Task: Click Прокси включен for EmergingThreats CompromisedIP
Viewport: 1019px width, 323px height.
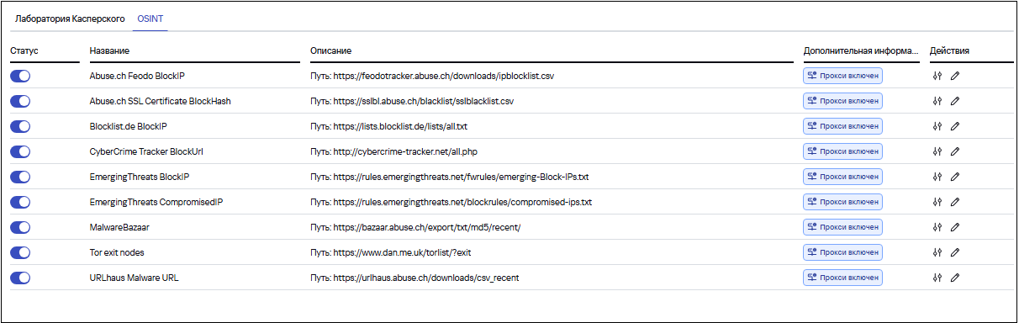Action: (x=842, y=202)
